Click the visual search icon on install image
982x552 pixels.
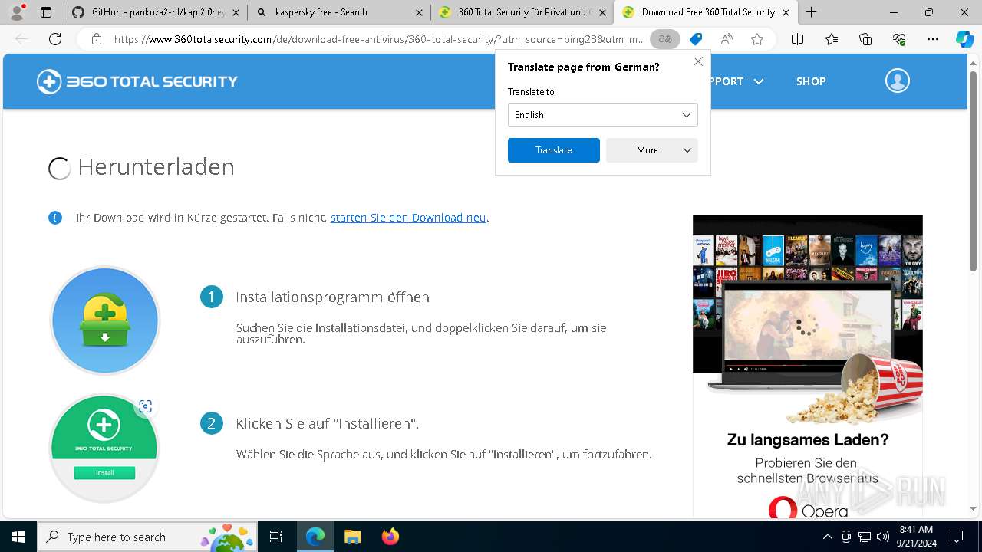tap(146, 406)
